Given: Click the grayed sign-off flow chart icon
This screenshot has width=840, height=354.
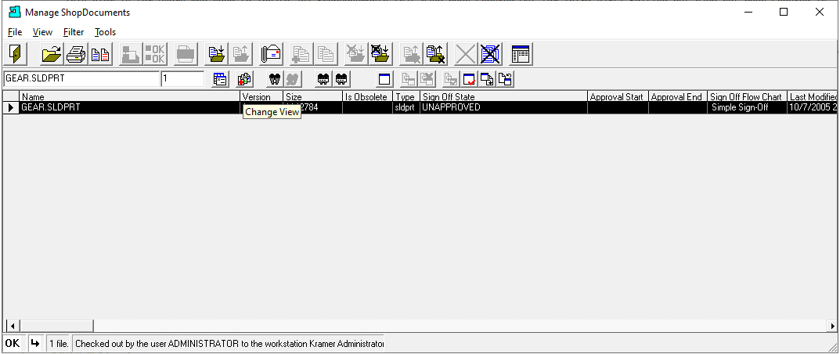Looking at the screenshot, I should [130, 54].
